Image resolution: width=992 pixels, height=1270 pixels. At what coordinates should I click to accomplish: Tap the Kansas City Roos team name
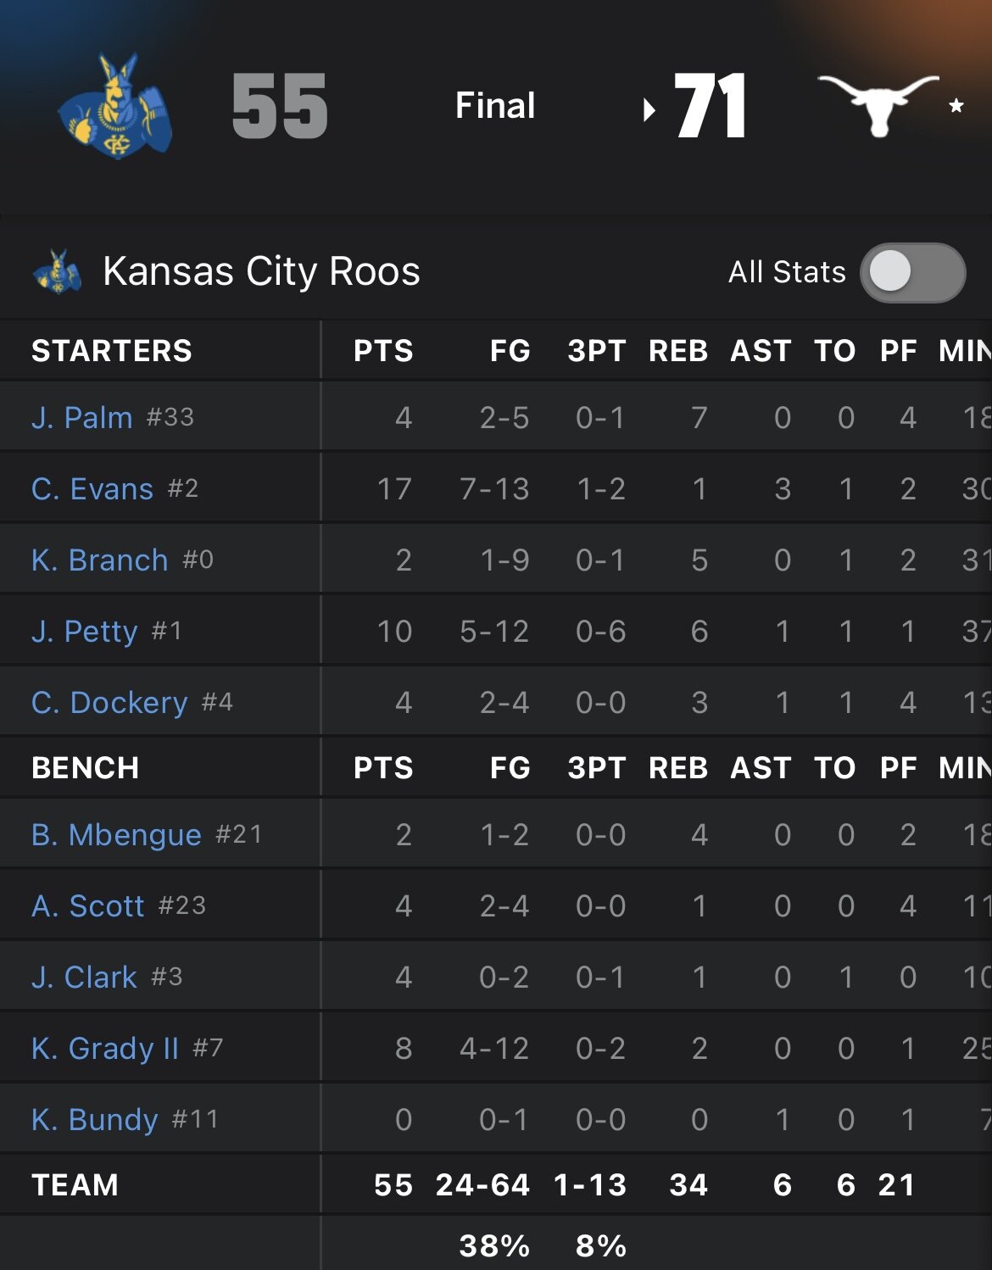pos(261,271)
